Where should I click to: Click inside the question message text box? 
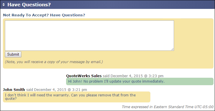click(89, 36)
